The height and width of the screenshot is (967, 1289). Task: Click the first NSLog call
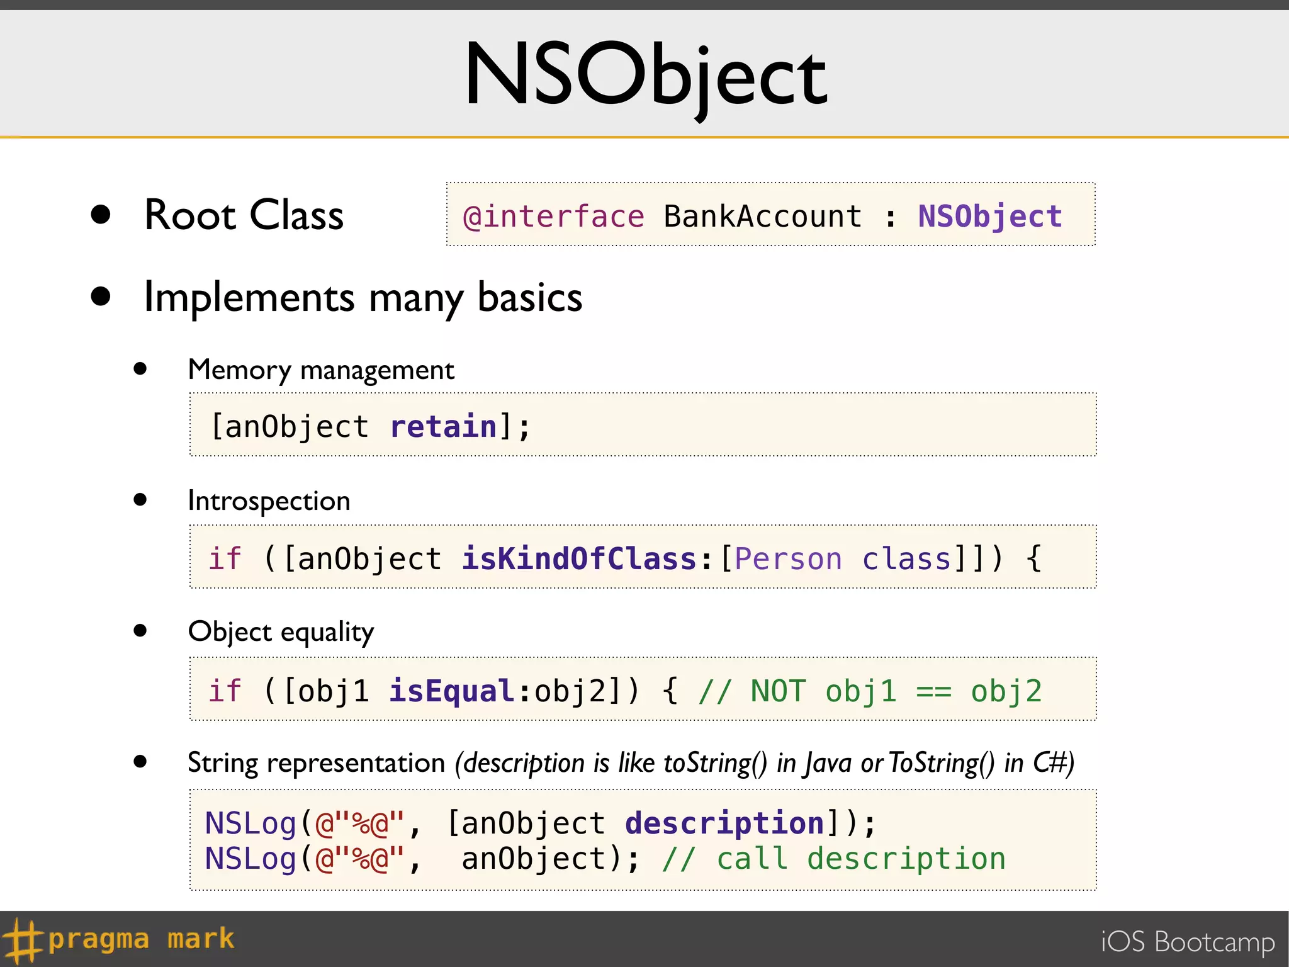[x=540, y=823]
